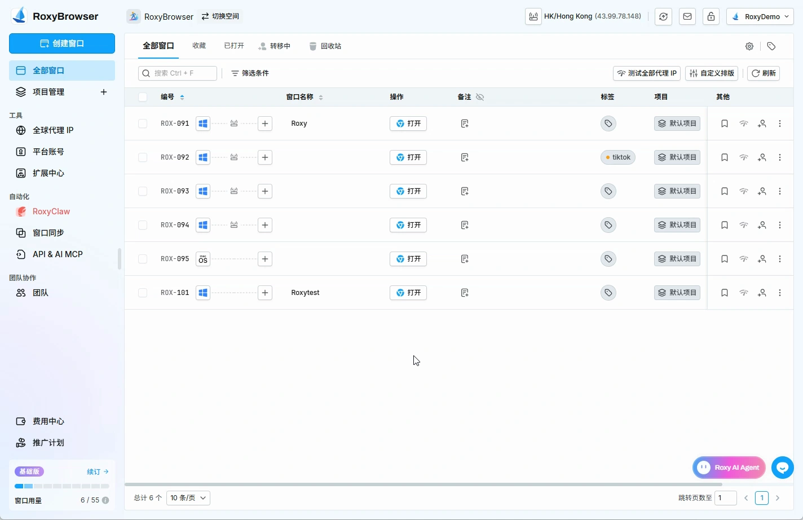Image resolution: width=803 pixels, height=520 pixels.
Task: Open the 筛选条件 filter panel
Action: (x=250, y=73)
